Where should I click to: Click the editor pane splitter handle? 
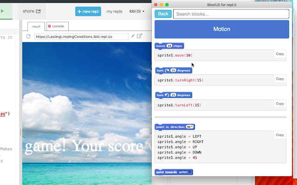coord(20,132)
